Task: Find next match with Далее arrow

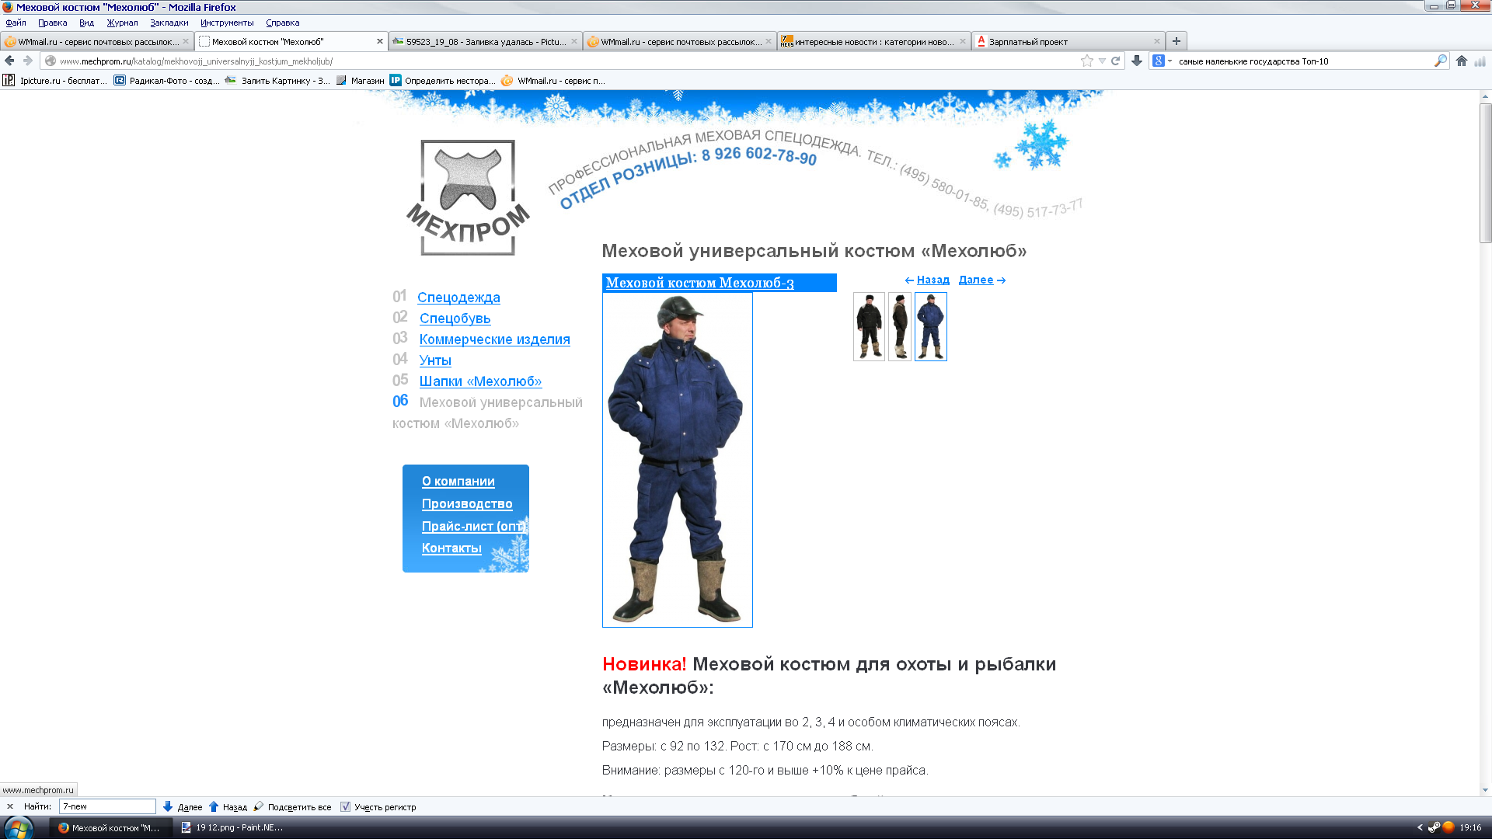Action: click(183, 806)
